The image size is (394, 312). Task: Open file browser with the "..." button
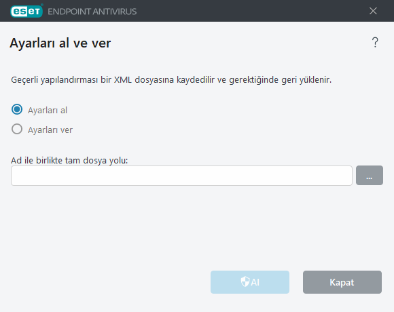[370, 175]
